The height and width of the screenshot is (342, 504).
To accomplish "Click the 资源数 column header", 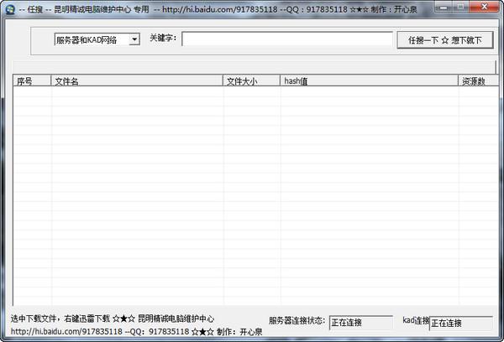I will pyautogui.click(x=474, y=81).
